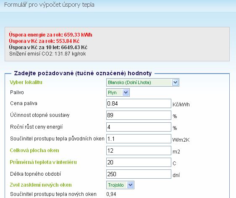Click the Úspora energie za rok result
This screenshot has height=198, width=236.
coord(50,34)
